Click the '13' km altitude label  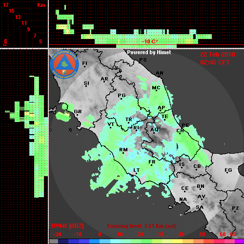[18, 17]
